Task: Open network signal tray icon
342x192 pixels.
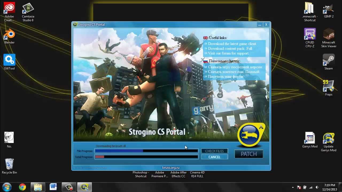Action: [311, 187]
